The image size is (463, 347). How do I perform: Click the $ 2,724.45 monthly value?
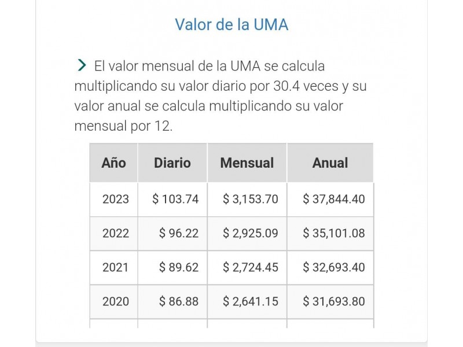pos(251,267)
